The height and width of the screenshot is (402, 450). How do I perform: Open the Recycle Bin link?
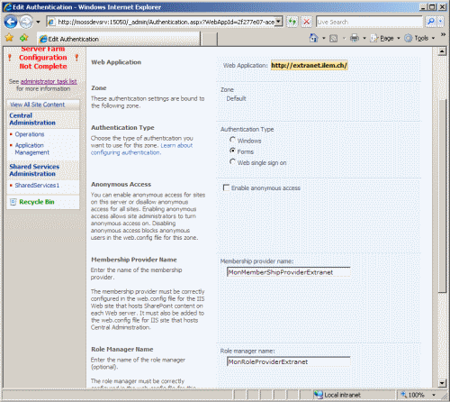(x=37, y=202)
